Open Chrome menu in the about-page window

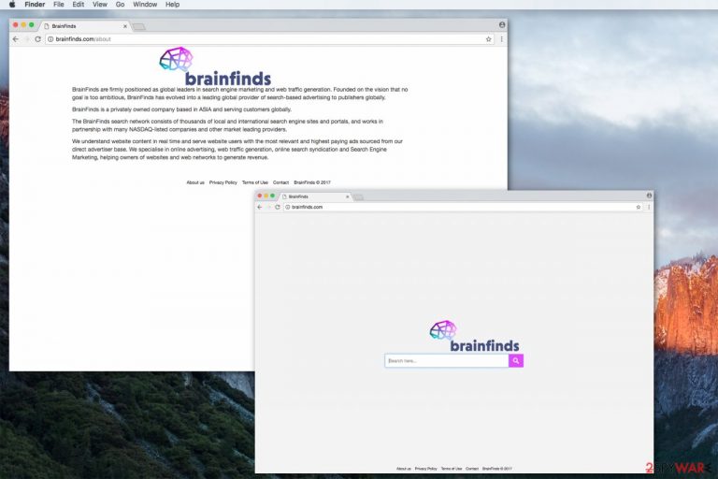coord(501,39)
